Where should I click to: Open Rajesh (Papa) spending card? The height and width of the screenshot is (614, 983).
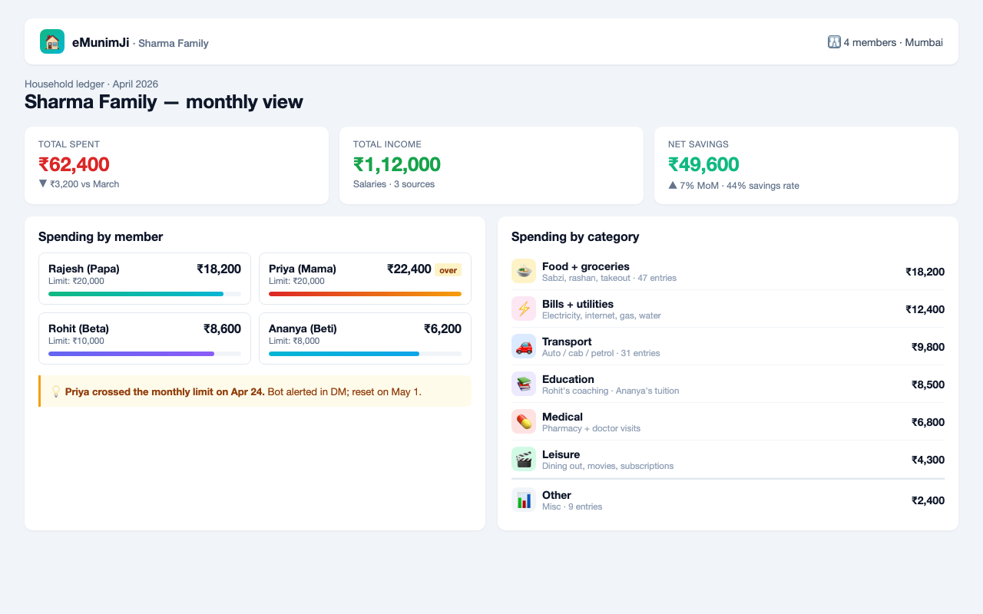144,279
